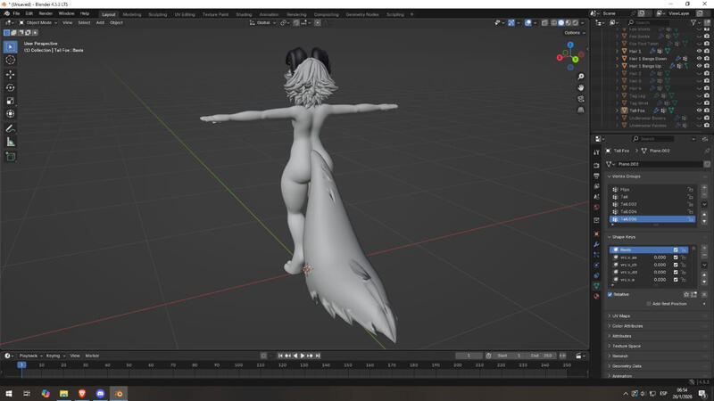Click the pan view hand icon
Viewport: 714px width, 401px height.
tap(581, 87)
